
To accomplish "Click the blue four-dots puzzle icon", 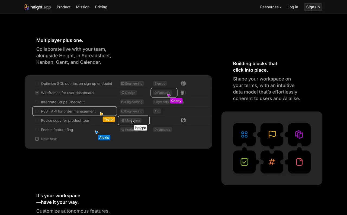I will 244,134.
